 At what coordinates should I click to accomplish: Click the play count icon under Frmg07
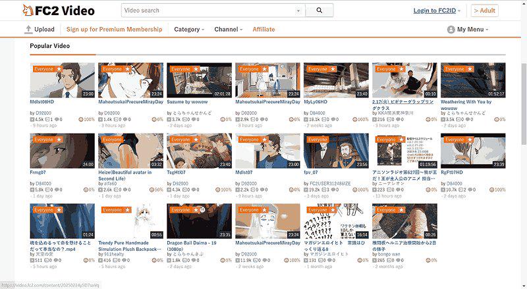click(32, 190)
